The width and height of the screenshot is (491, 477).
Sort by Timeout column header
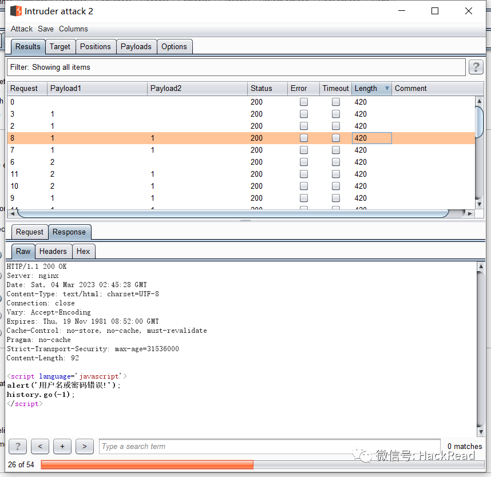coord(336,88)
